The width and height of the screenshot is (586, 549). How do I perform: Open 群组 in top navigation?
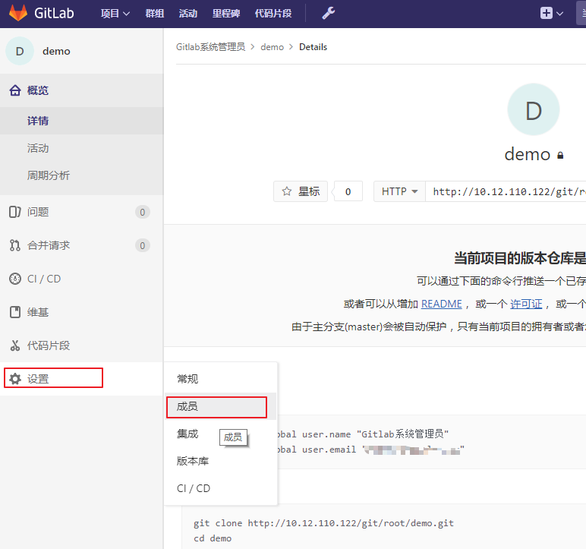point(155,13)
